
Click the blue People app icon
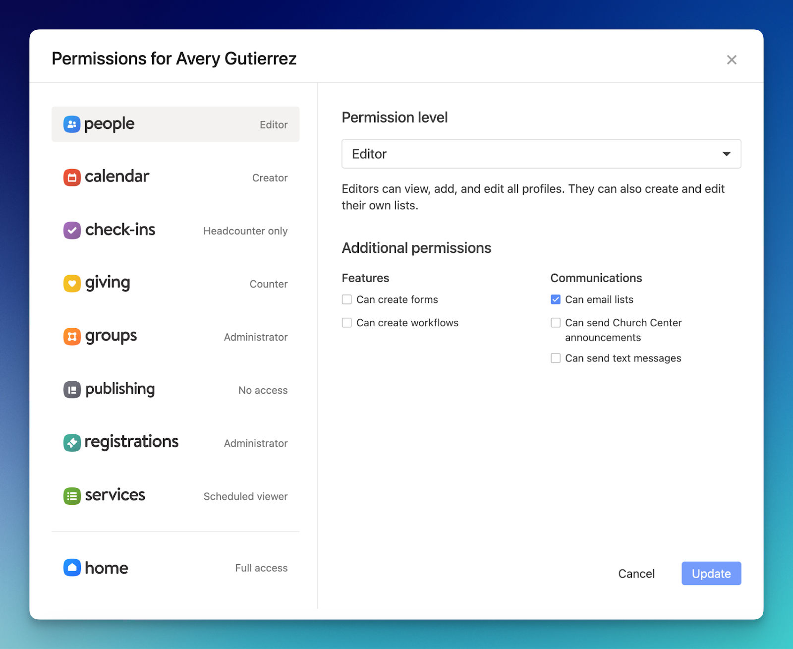[x=72, y=124]
